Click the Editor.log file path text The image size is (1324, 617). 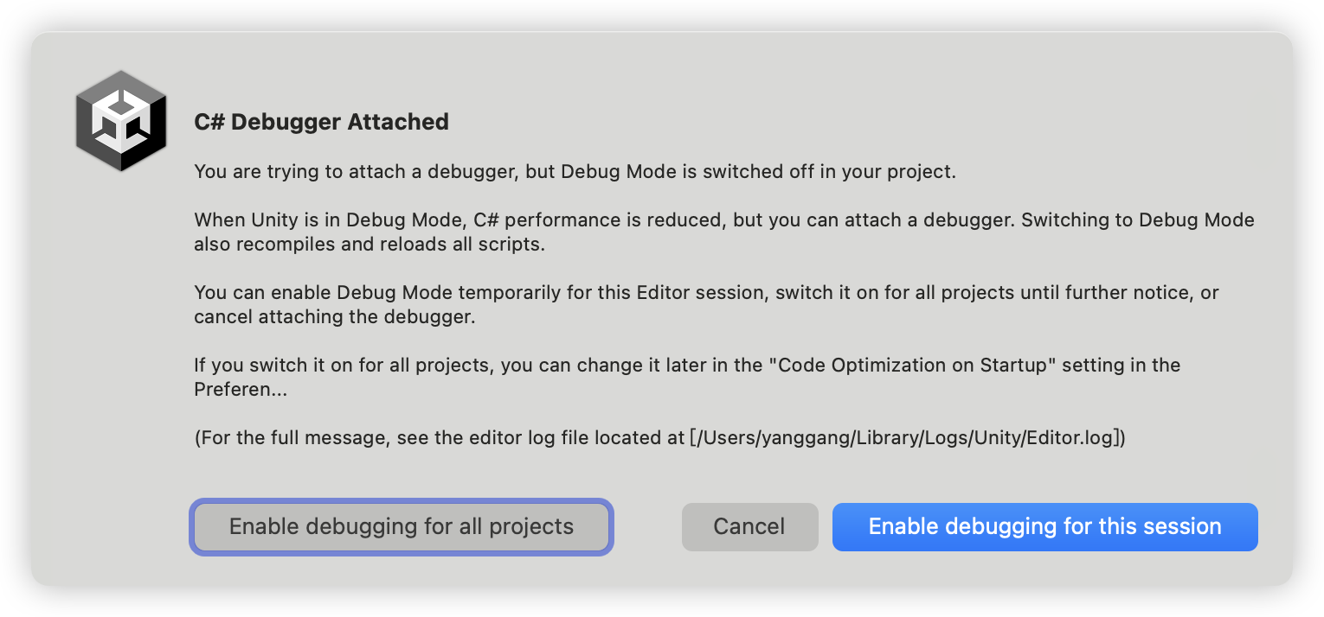(x=907, y=438)
